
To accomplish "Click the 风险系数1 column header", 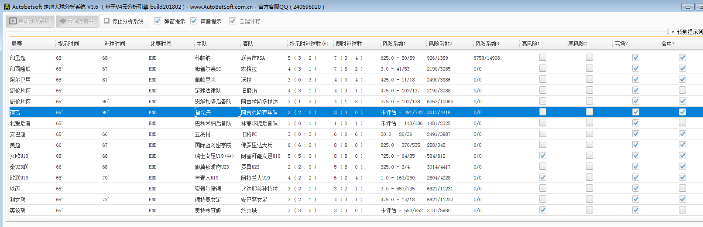I will 394,44.
